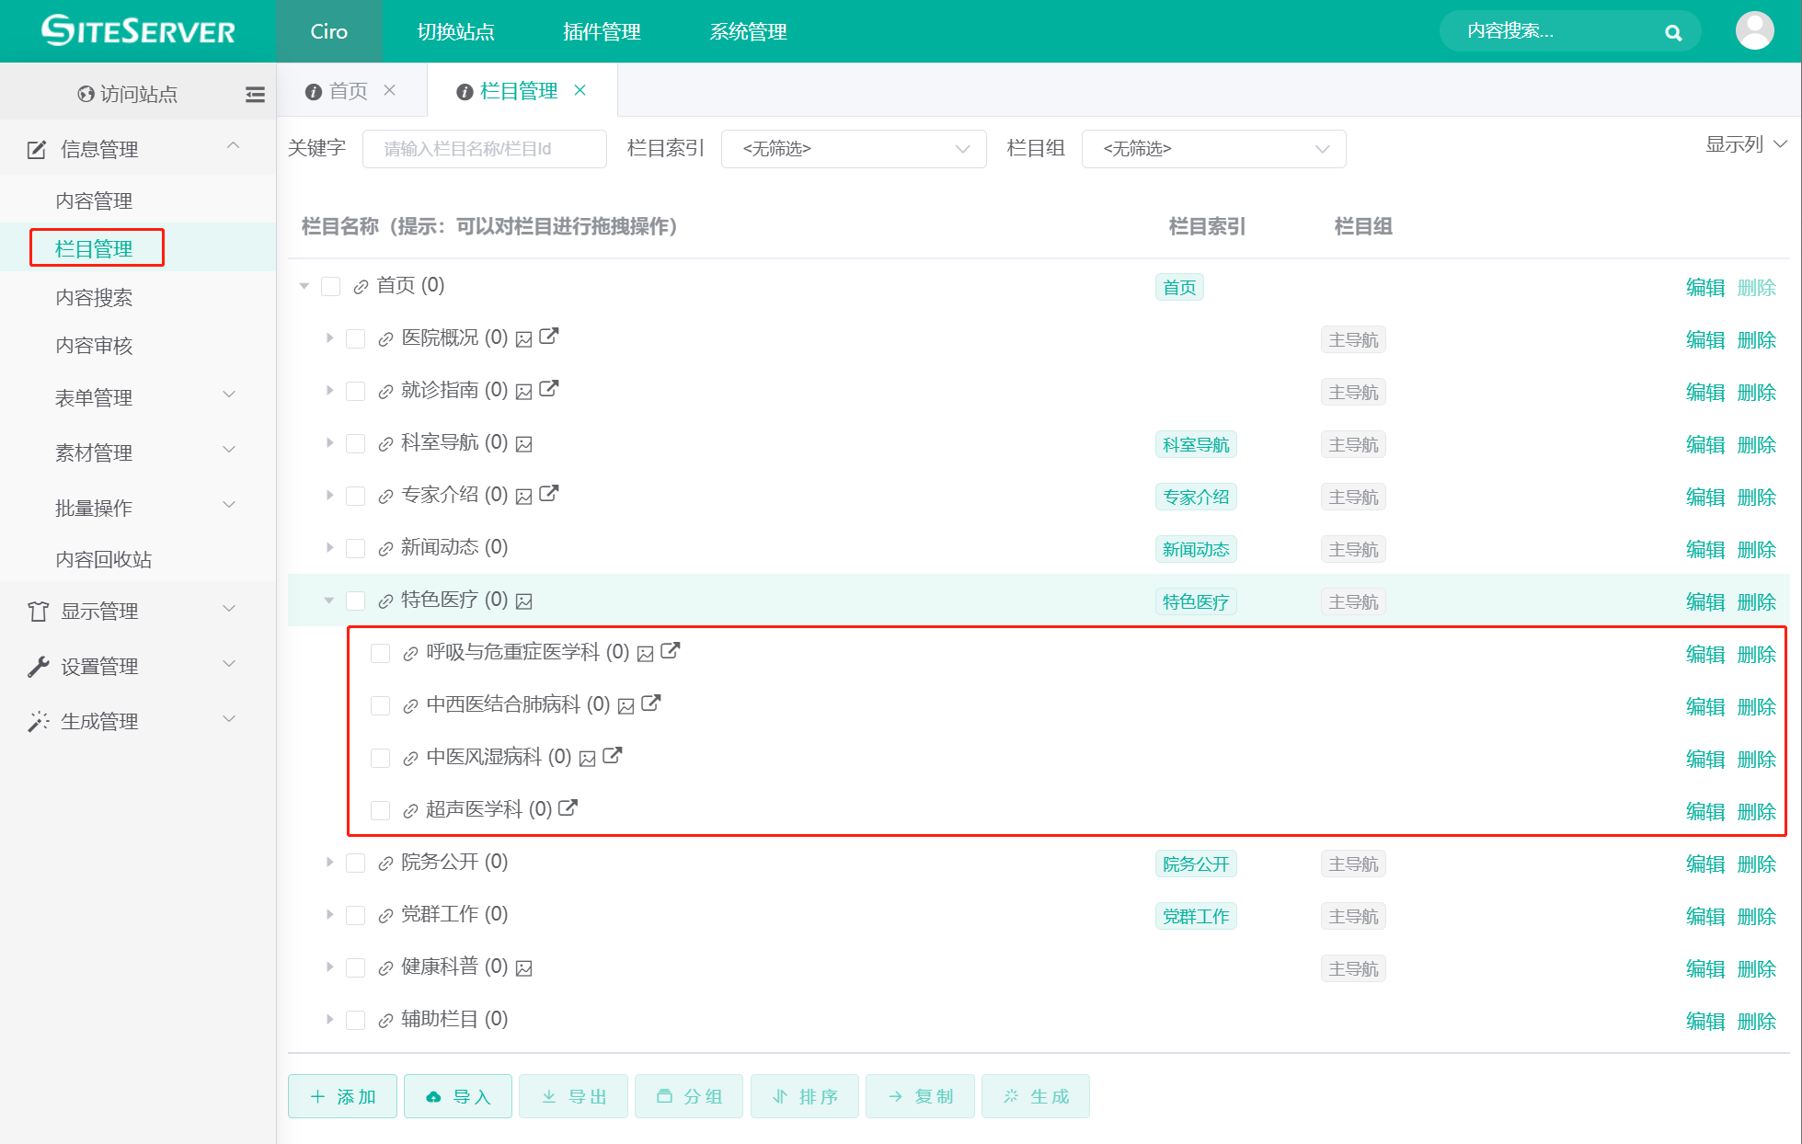Click the keyword input field for column search

click(484, 148)
